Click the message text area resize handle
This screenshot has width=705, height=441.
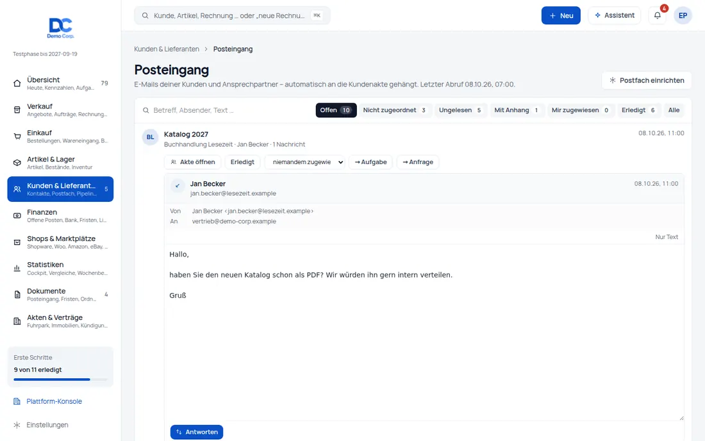coord(681,418)
